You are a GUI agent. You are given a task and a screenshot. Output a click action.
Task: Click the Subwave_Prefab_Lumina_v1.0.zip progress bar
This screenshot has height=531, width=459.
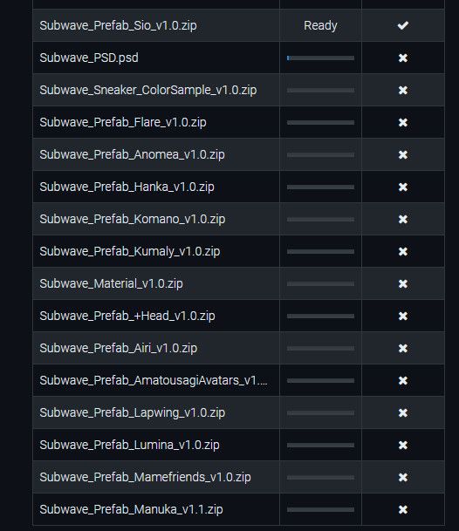[x=320, y=445]
